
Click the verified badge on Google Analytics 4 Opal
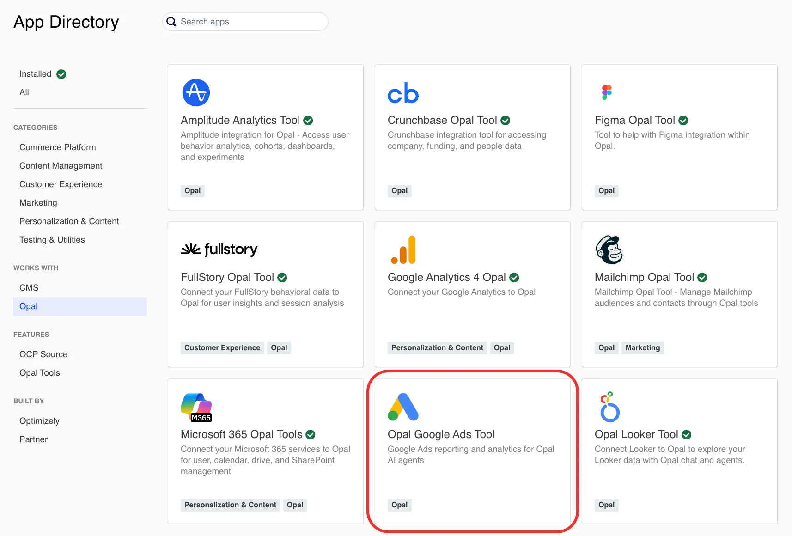[514, 278]
